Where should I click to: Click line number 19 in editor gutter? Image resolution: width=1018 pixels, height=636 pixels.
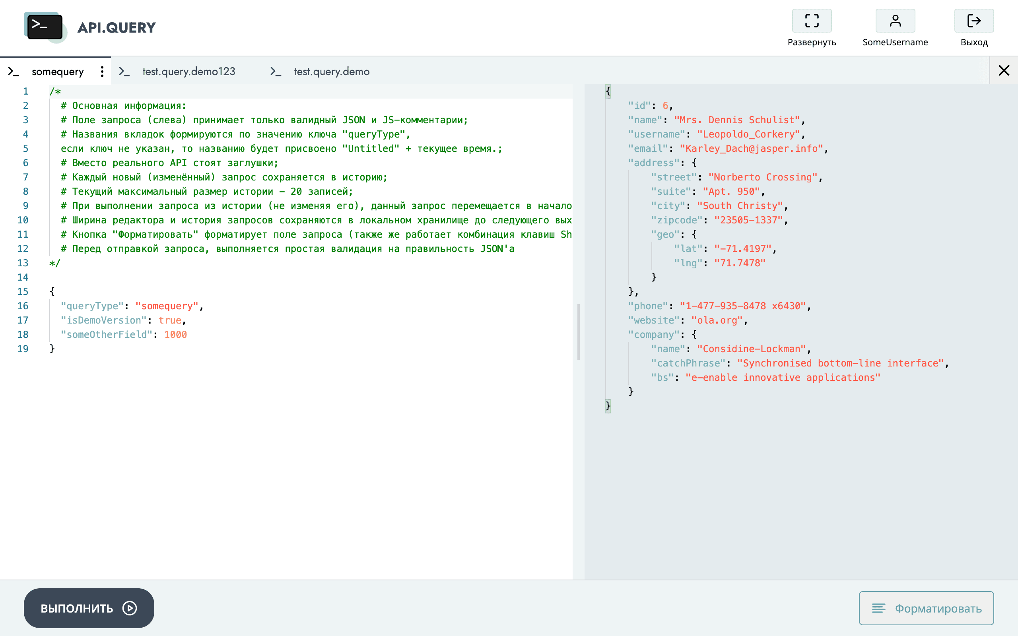(23, 349)
